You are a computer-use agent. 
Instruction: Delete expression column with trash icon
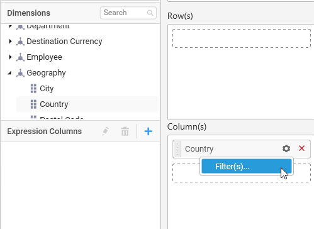(x=125, y=131)
